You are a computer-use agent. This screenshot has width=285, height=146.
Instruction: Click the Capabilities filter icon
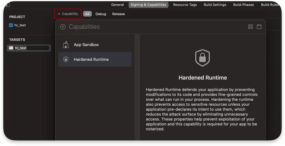[x=63, y=27]
